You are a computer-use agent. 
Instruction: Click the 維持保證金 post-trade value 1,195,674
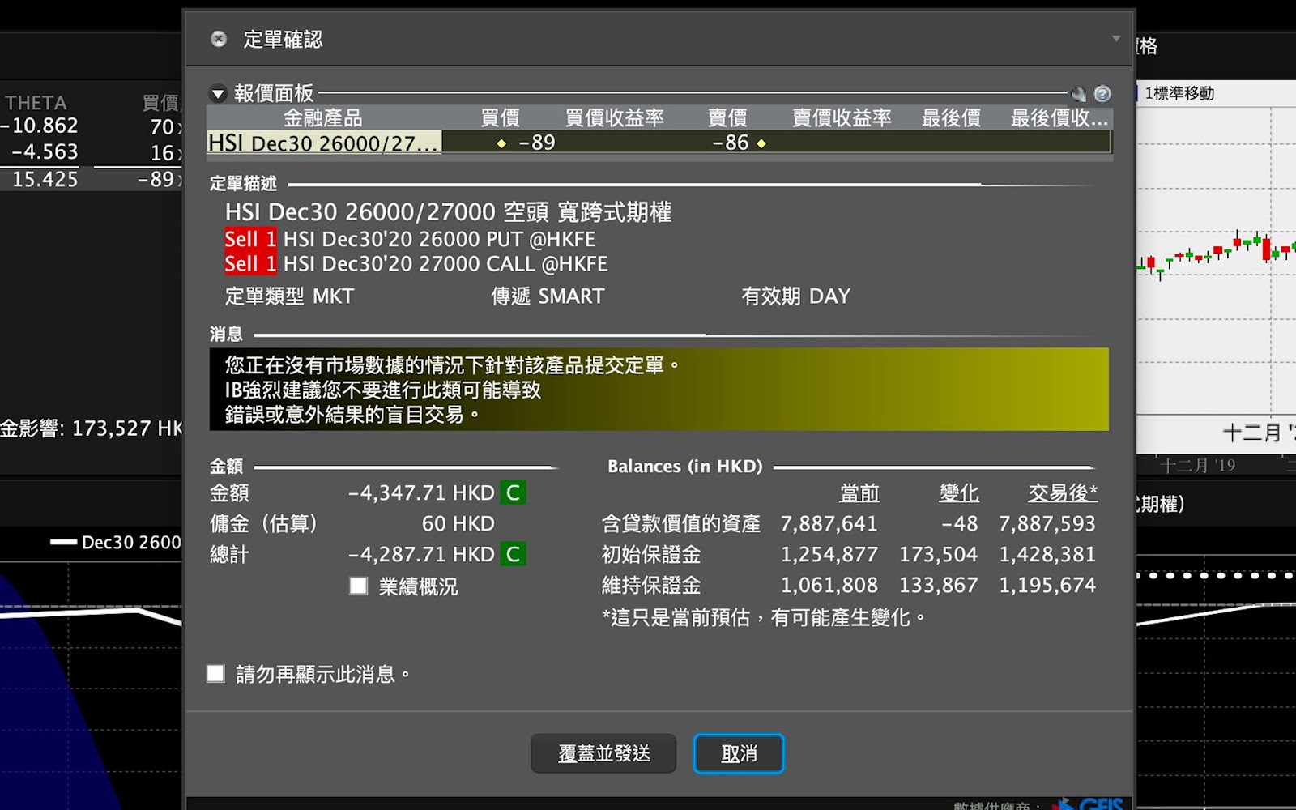[x=1047, y=585]
